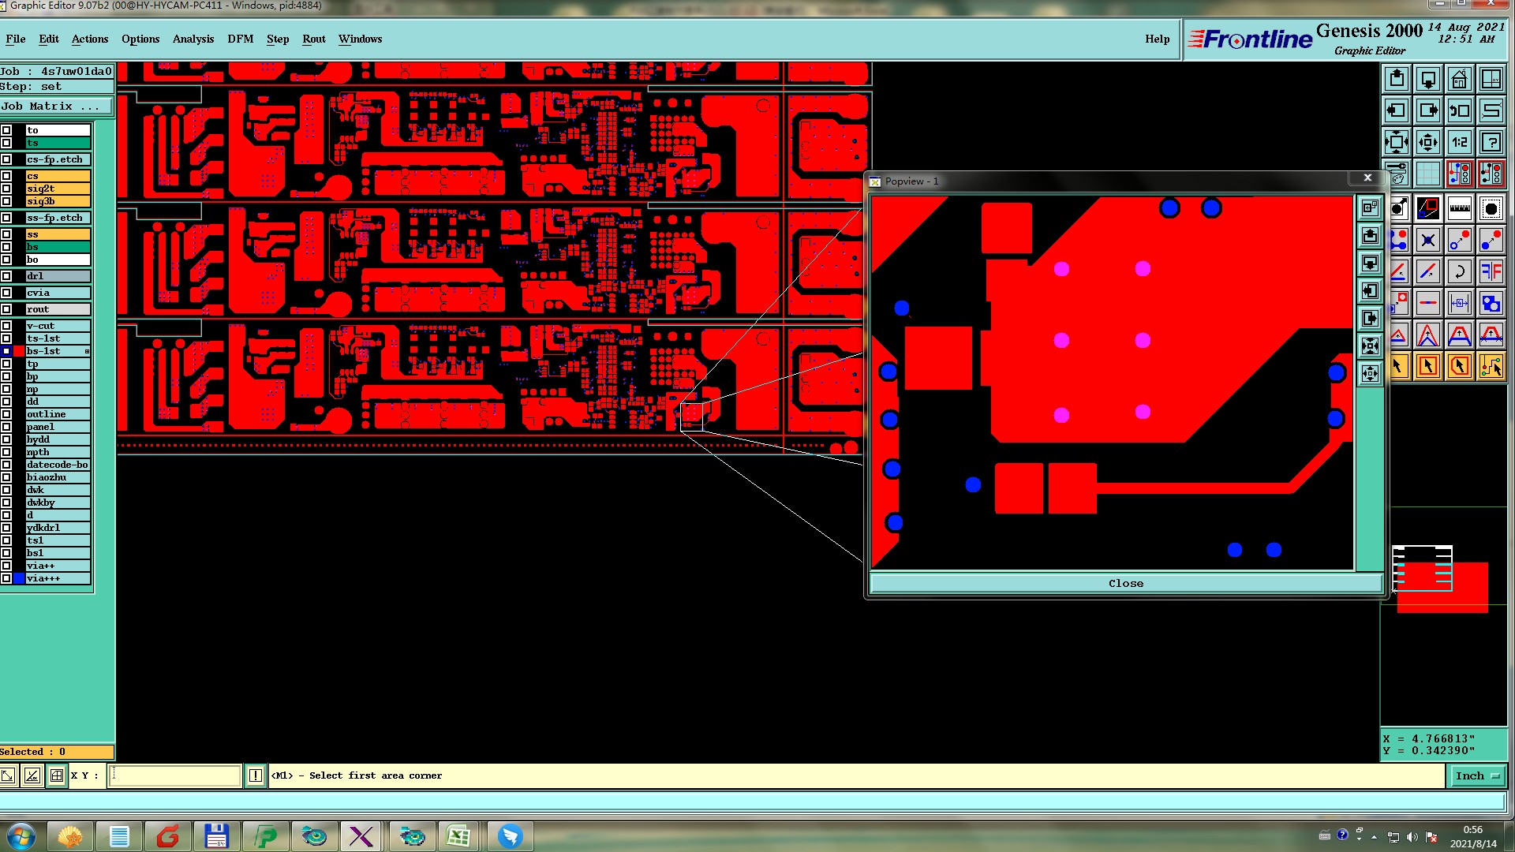This screenshot has width=1515, height=852.
Task: Click the blue via+++ layer color swatch
Action: pos(19,578)
